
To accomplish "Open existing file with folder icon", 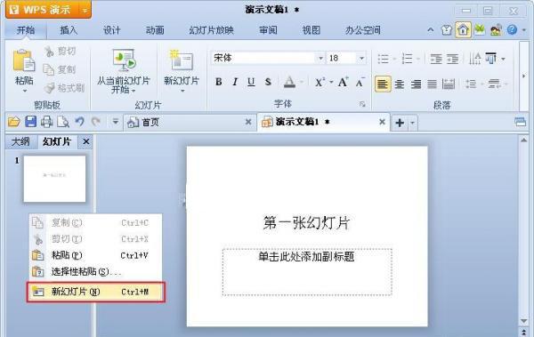I will click(14, 122).
